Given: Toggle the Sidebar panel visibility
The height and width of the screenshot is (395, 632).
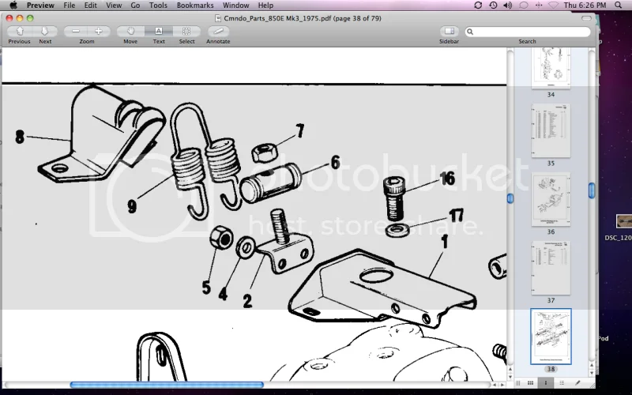Looking at the screenshot, I should coord(450,32).
